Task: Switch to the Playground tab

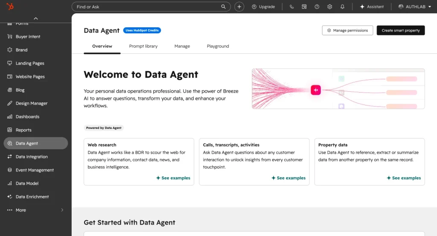Action: coord(218,46)
